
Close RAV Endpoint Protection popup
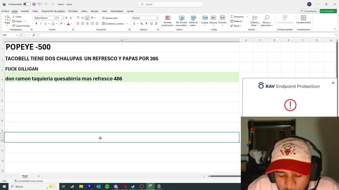(333, 83)
